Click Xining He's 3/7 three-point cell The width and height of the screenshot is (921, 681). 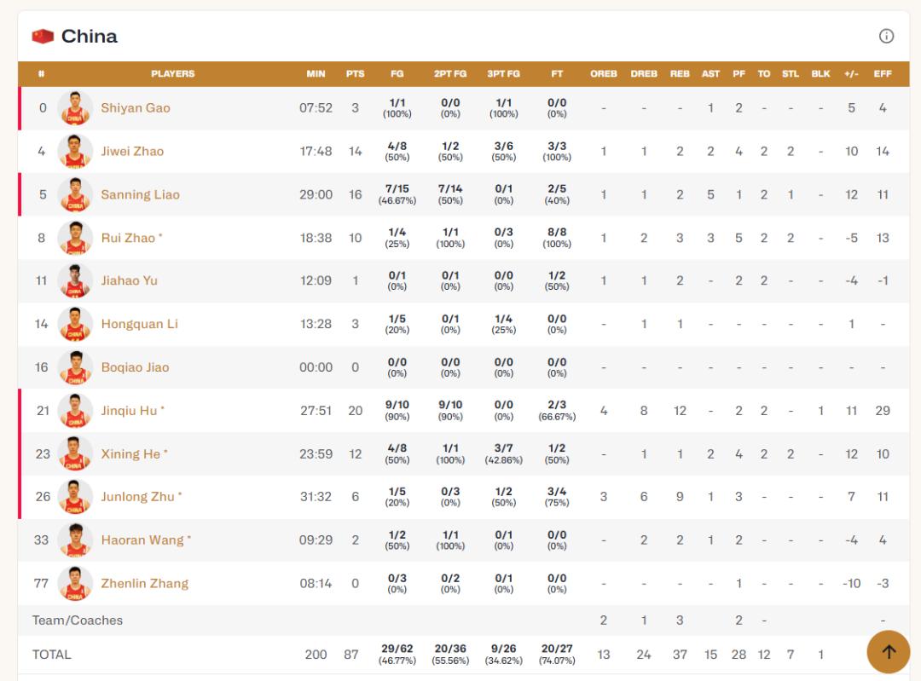[x=503, y=454]
